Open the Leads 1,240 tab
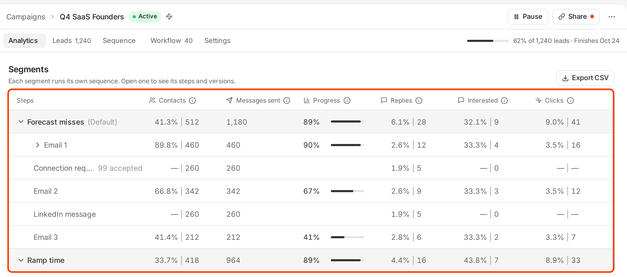627x277 pixels. tap(72, 41)
